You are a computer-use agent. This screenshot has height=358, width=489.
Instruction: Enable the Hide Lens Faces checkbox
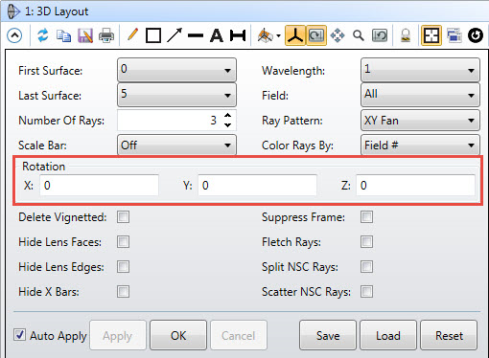tap(123, 242)
